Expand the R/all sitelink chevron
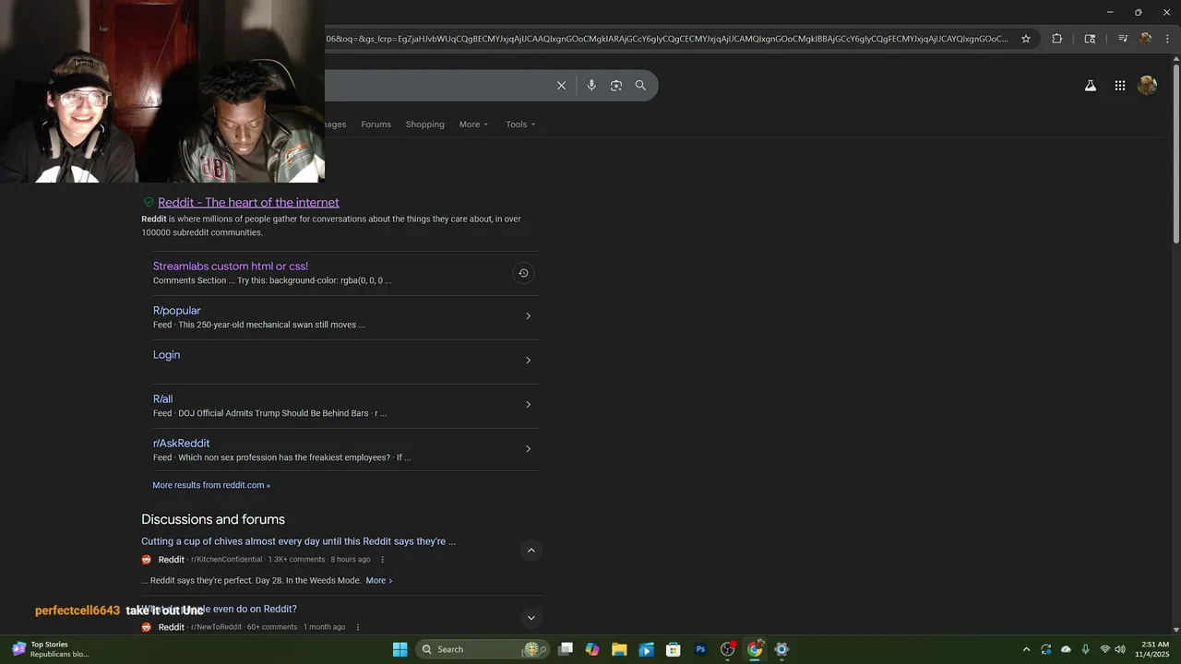 (528, 405)
